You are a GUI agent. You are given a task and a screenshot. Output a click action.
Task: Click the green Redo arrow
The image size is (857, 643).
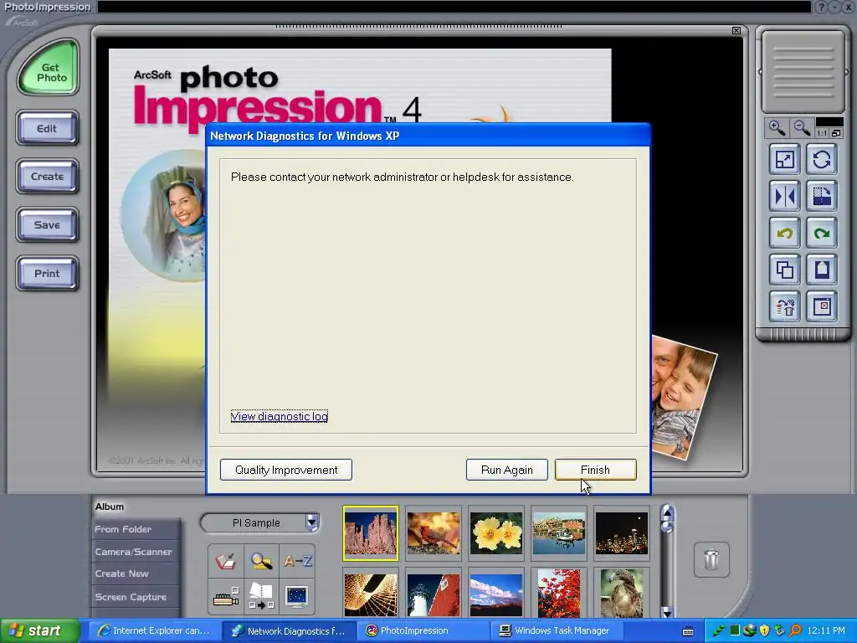822,234
